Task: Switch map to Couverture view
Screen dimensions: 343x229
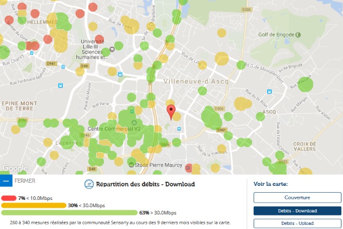Action: pos(297,197)
